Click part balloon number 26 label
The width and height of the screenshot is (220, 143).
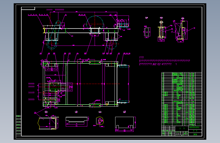(78, 53)
